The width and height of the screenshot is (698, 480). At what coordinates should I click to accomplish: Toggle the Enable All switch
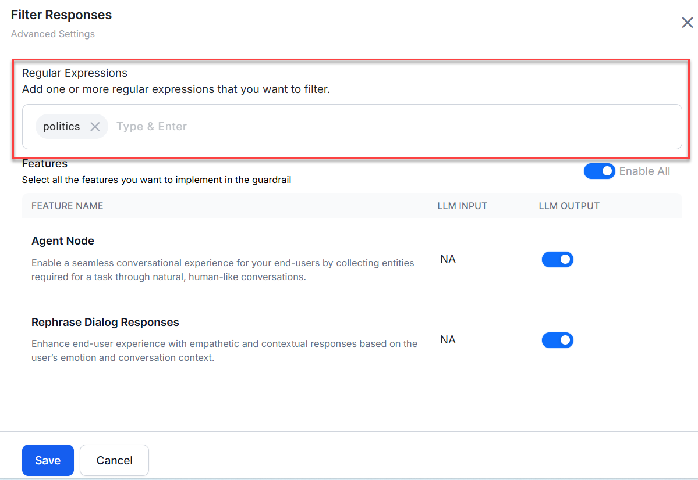599,171
